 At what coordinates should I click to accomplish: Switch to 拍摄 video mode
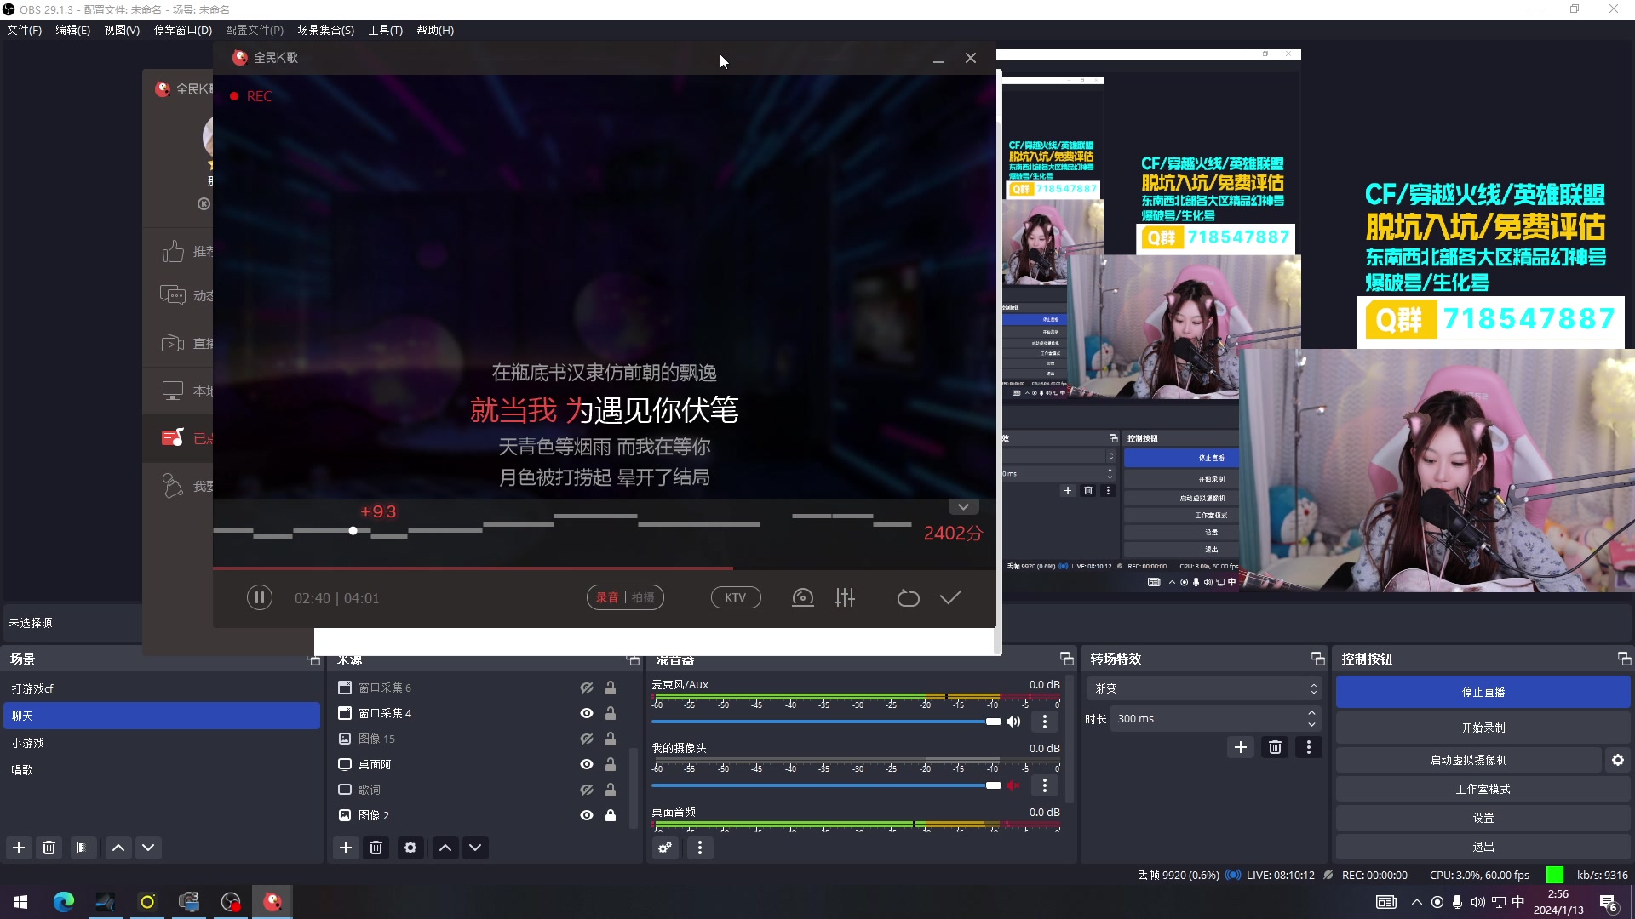(644, 597)
